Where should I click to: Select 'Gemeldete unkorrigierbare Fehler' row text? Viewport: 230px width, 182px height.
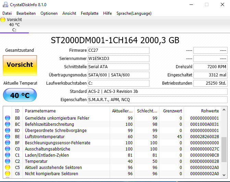57,118
